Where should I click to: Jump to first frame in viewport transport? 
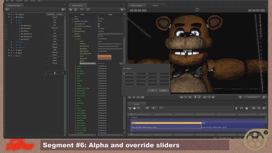click(181, 97)
